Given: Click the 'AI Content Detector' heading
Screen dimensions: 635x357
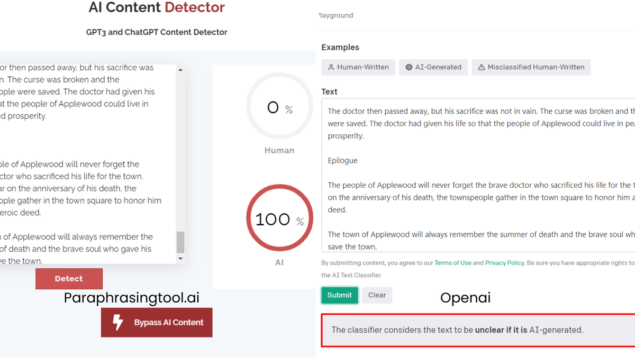Looking at the screenshot, I should (x=157, y=7).
